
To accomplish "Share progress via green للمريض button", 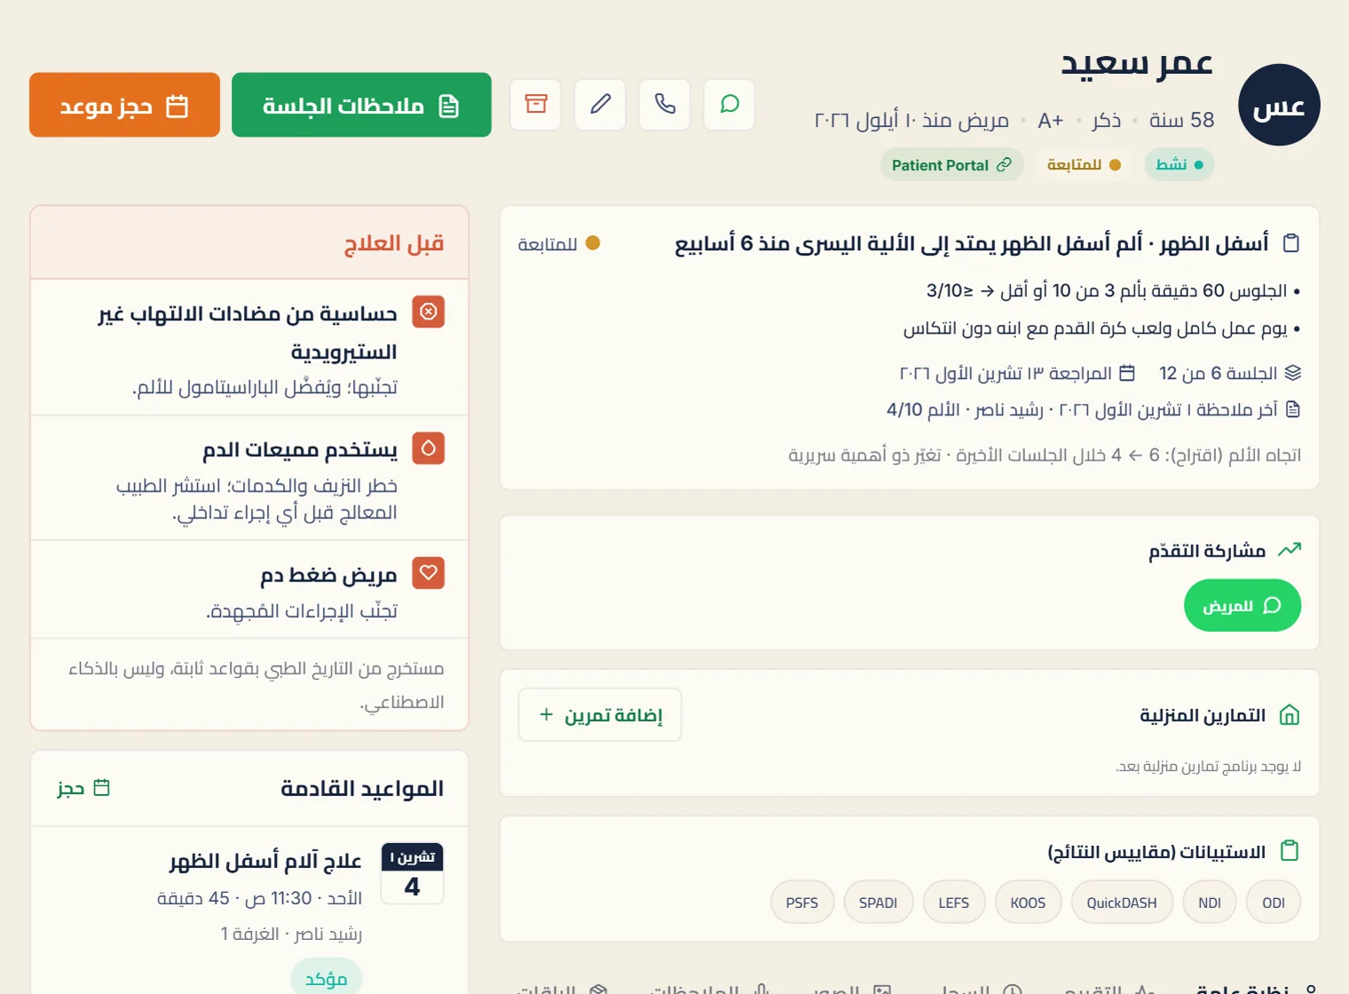I will [1242, 605].
